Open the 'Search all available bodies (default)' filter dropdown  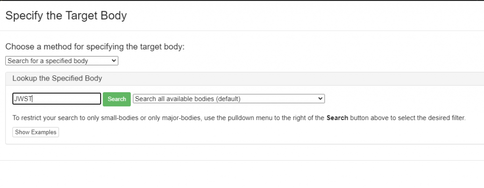[x=229, y=99]
